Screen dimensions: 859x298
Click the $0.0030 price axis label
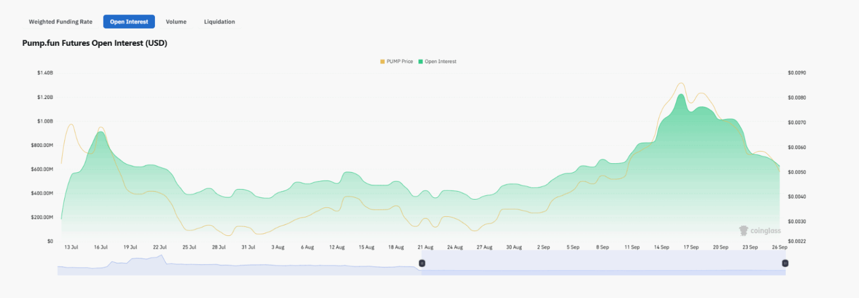[796, 222]
